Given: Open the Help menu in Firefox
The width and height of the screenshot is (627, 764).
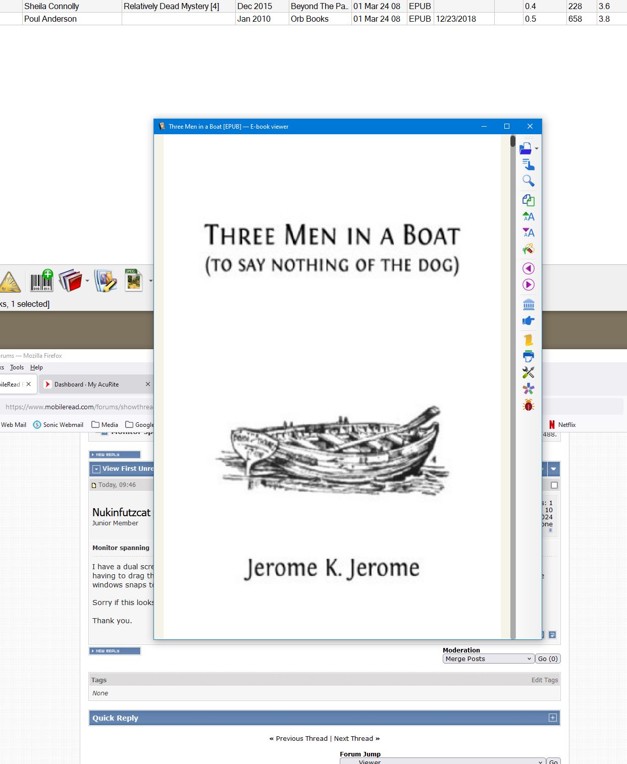Looking at the screenshot, I should [36, 367].
